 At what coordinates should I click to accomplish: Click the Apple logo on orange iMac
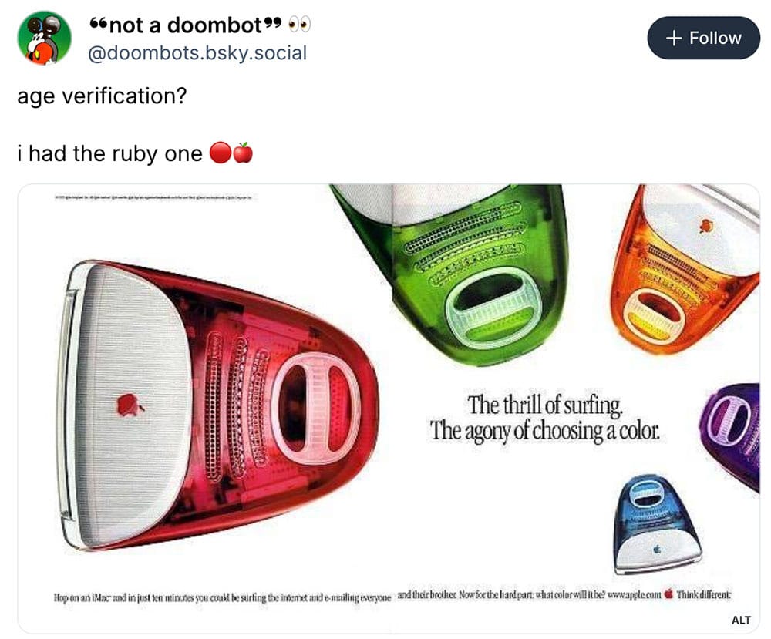pyautogui.click(x=706, y=226)
